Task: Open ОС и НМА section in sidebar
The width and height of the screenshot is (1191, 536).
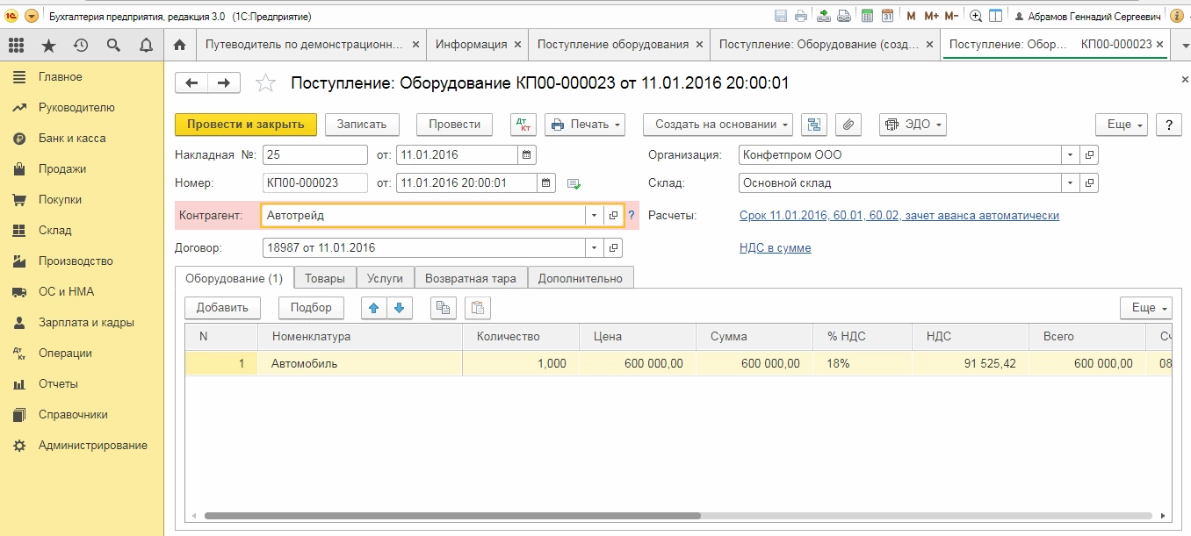Action: point(66,292)
